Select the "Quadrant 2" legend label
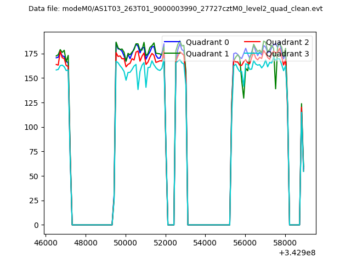This screenshot has height=263, width=351. coord(287,42)
